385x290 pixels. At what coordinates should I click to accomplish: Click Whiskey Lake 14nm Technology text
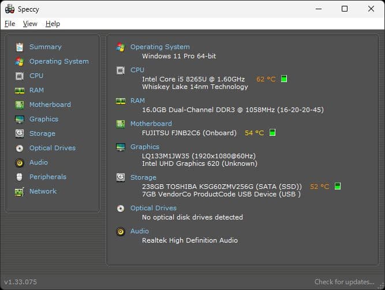pos(195,87)
